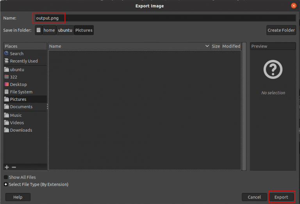Open the Music label in Places

[x=16, y=115]
